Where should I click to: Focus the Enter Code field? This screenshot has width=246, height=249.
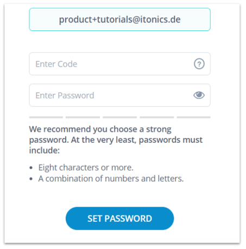119,64
